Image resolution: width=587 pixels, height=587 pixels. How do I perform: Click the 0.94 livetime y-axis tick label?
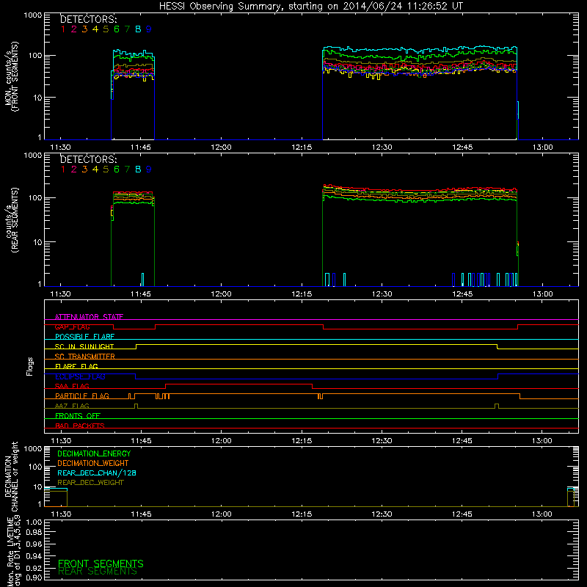(x=33, y=556)
